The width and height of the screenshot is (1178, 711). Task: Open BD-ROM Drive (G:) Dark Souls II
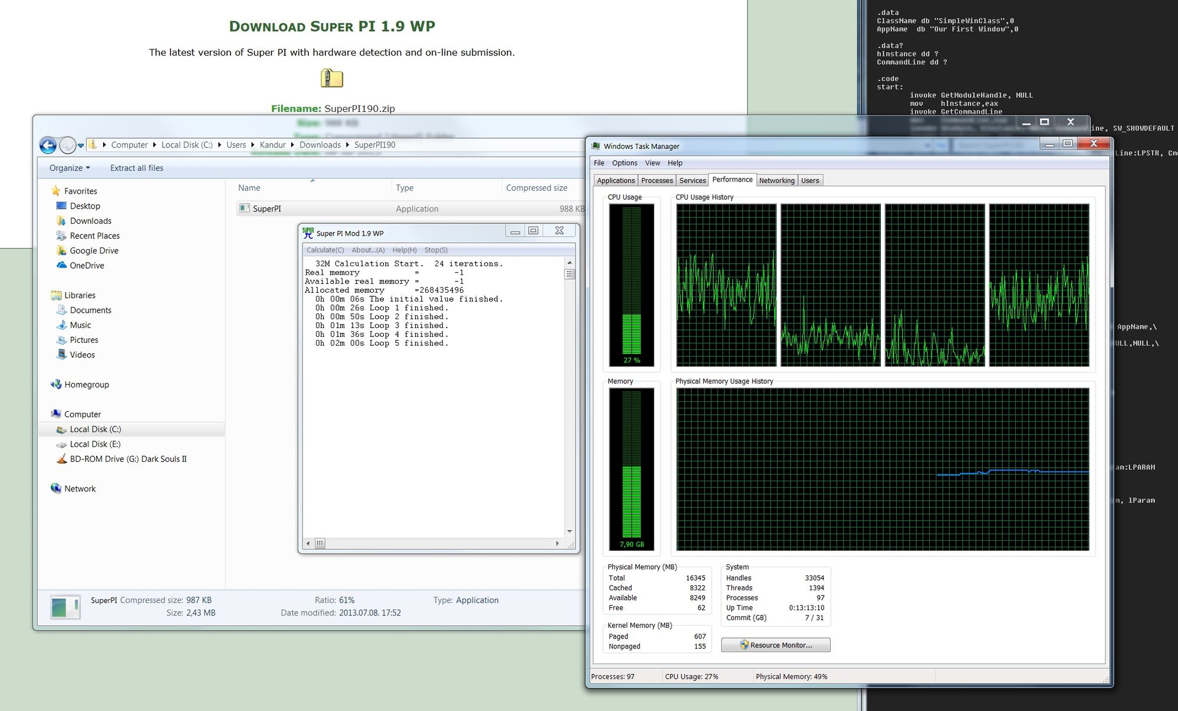[x=128, y=459]
